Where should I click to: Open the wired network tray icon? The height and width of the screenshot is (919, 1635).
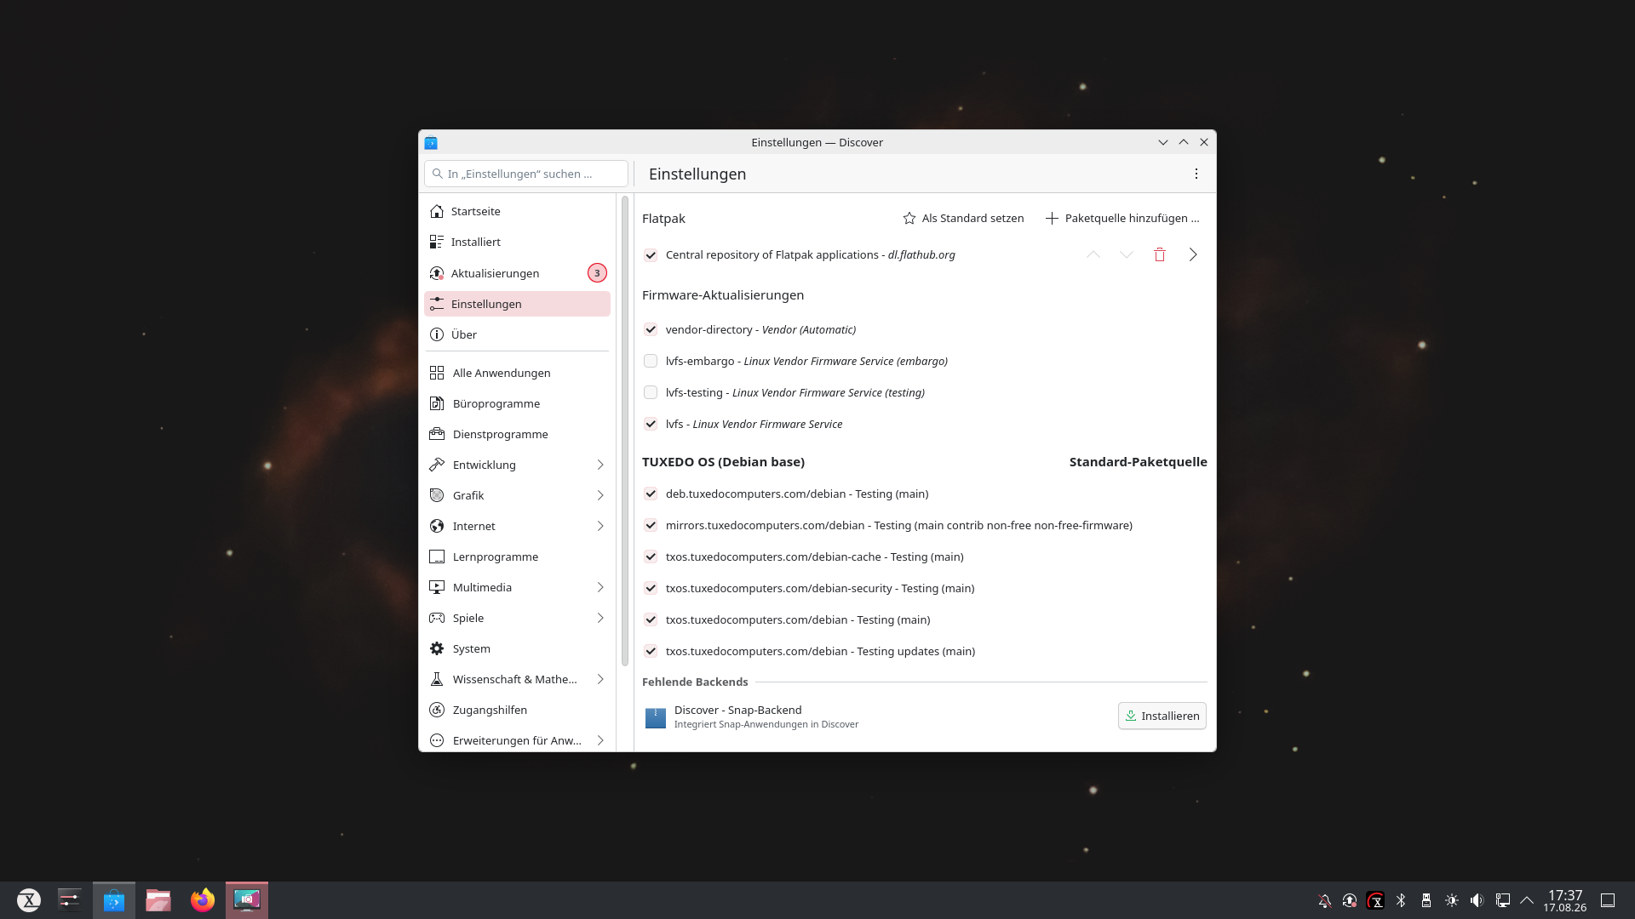(x=1503, y=900)
